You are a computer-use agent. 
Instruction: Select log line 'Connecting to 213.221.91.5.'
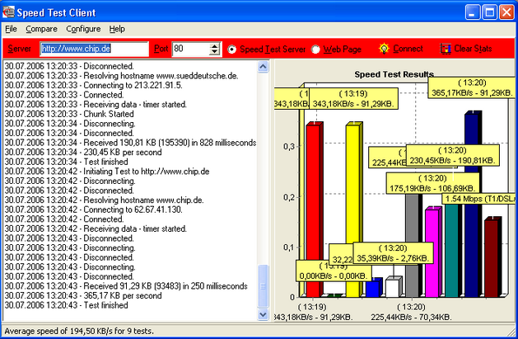pos(94,85)
